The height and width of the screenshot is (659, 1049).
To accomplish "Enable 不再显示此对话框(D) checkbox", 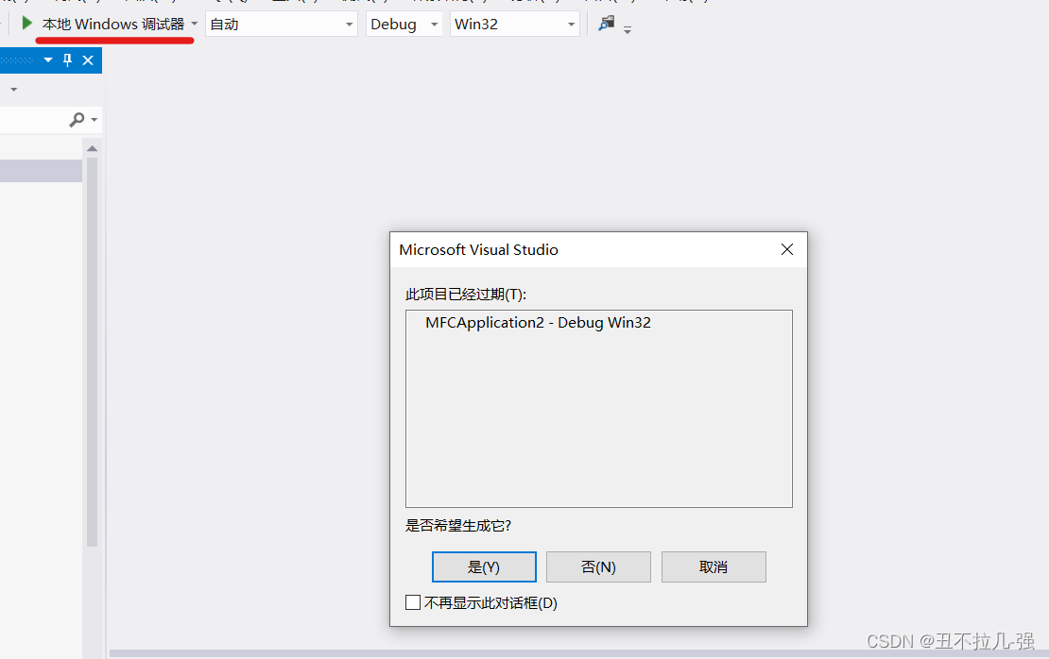I will [x=413, y=603].
